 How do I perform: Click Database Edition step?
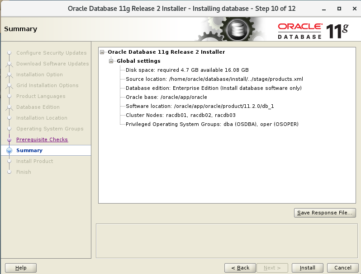coord(38,107)
